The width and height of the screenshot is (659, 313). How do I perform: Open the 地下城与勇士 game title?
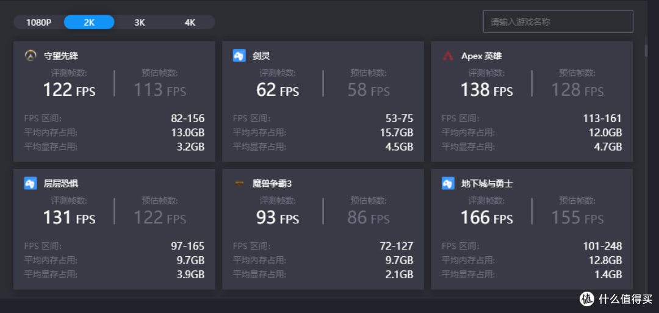point(487,184)
